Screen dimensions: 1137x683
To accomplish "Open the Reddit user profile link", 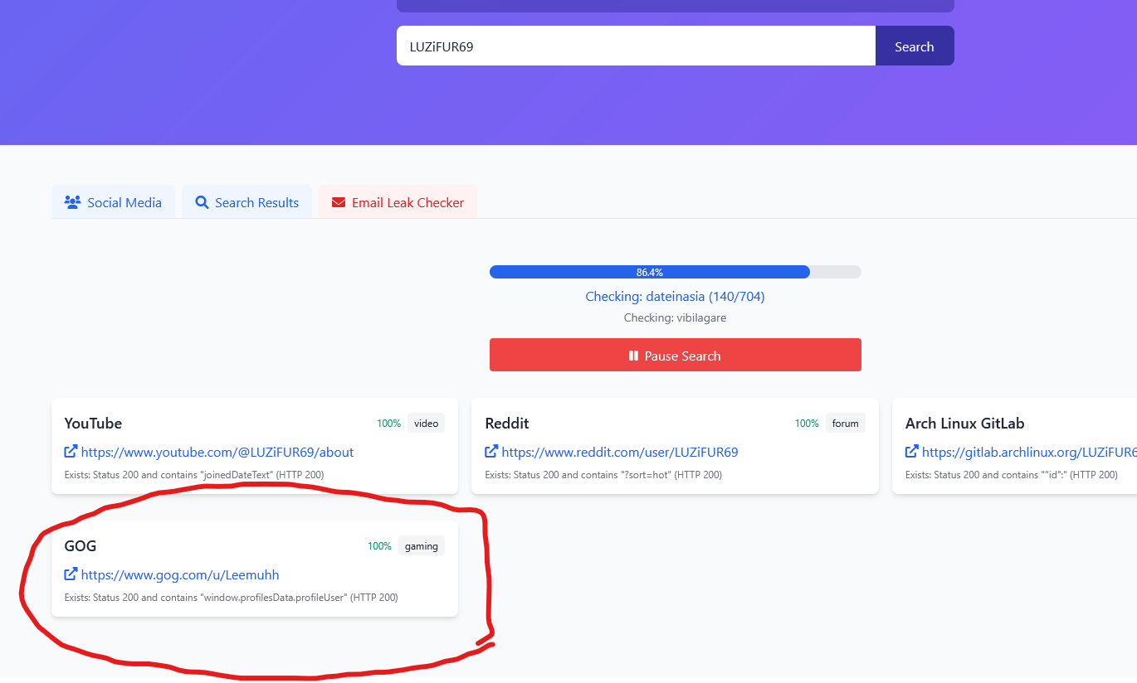I will coord(620,452).
